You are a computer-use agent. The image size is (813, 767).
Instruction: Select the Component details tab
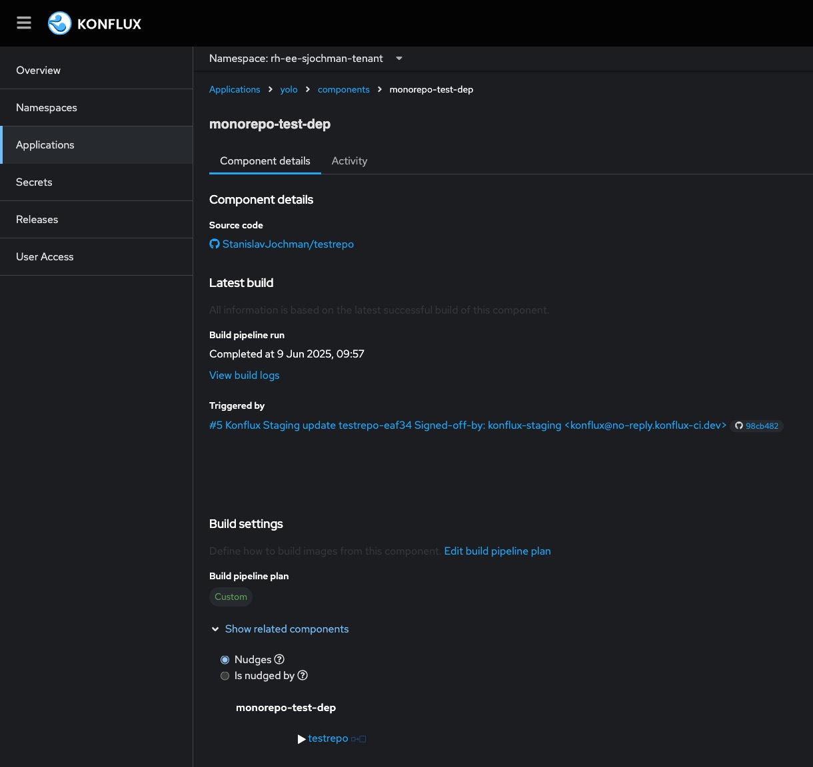pyautogui.click(x=265, y=161)
